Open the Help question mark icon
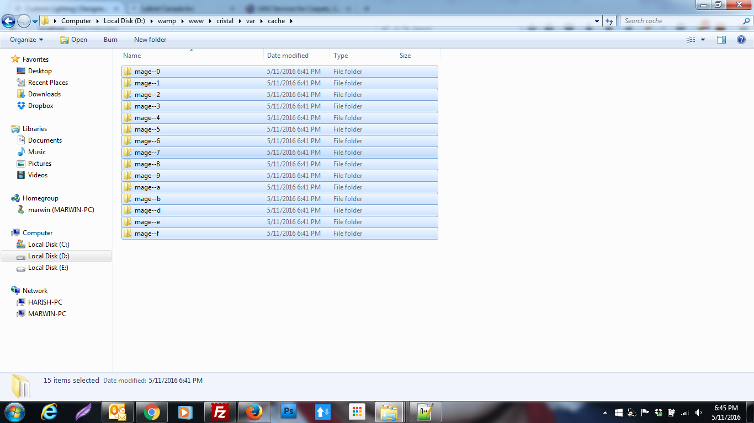Screen dimensions: 754x423 [x=741, y=40]
